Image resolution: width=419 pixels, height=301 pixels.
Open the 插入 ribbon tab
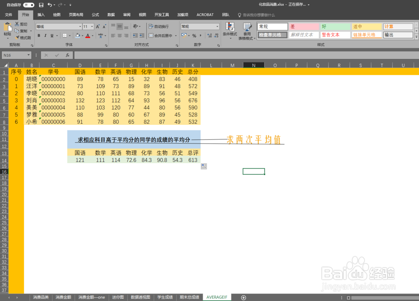[41, 15]
